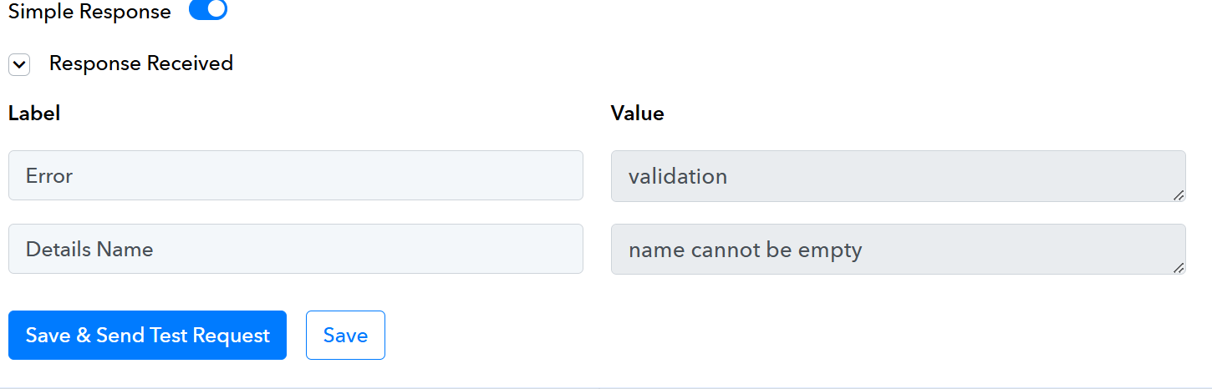This screenshot has height=389, width=1212.
Task: Click the word 'Error' in first label box
Action: point(49,176)
